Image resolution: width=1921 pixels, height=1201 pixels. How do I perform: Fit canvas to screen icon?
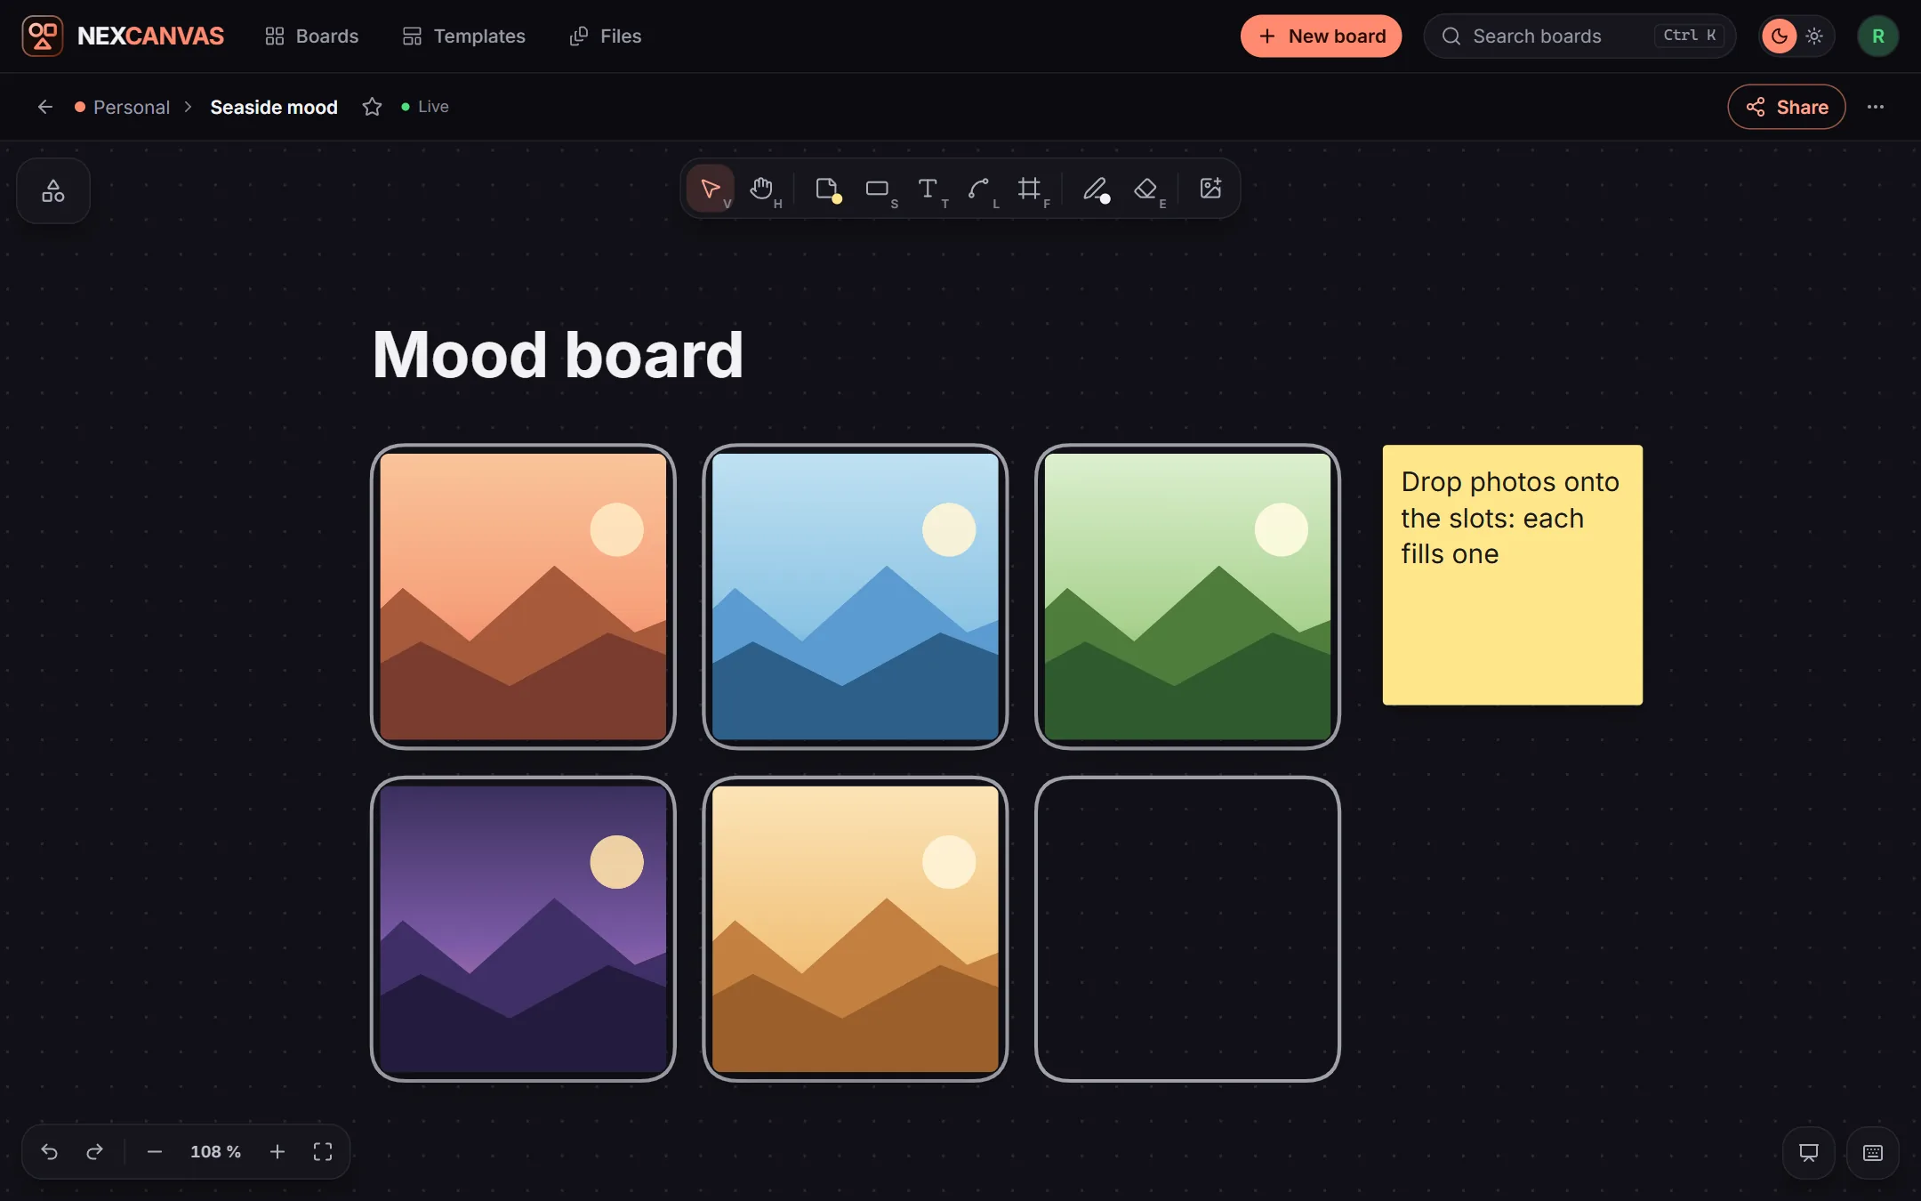tap(323, 1152)
